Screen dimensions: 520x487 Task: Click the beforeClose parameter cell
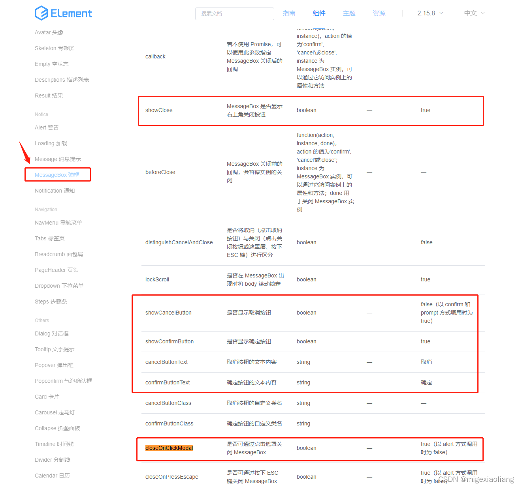tap(160, 172)
